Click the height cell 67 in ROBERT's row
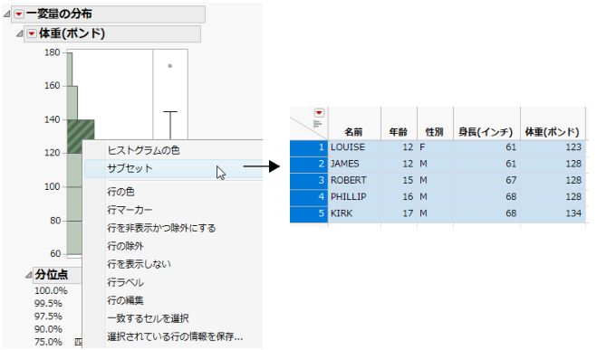 click(486, 181)
